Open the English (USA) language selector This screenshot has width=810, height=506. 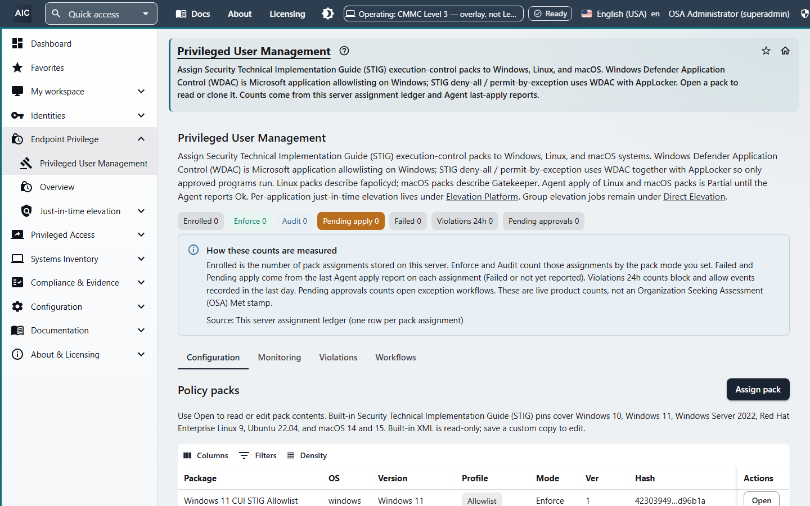point(620,13)
